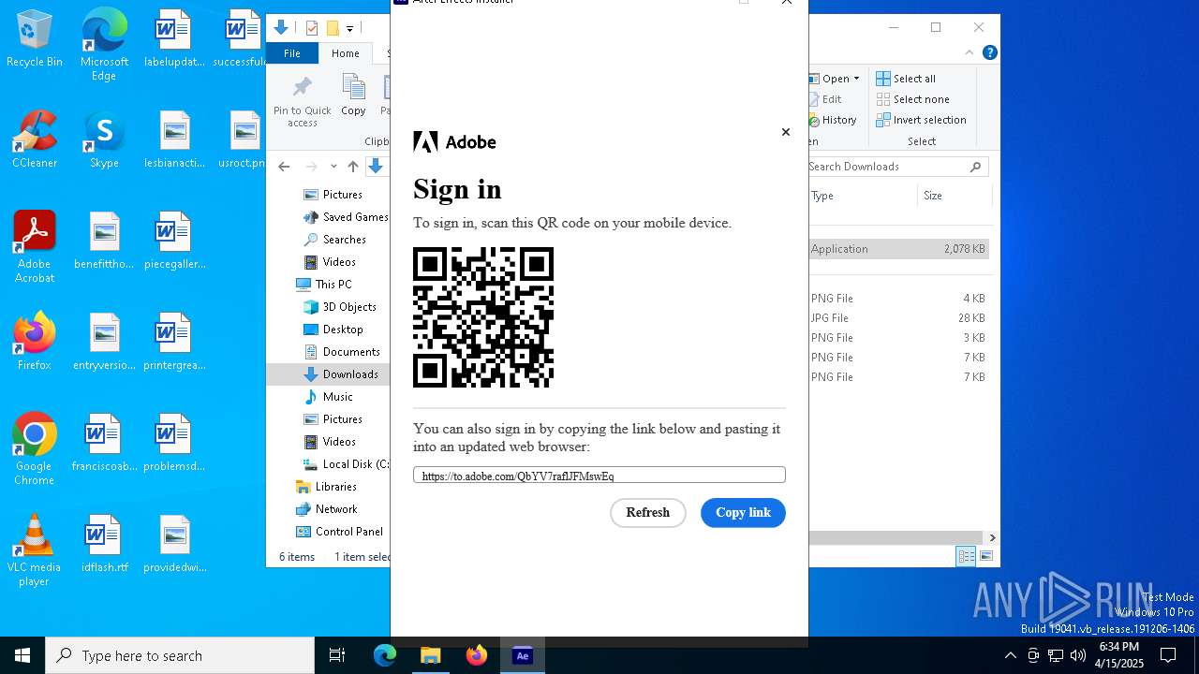Open Skype desktop shortcut

104,139
